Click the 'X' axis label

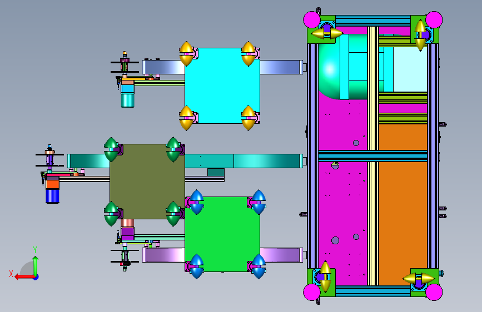[x=11, y=274]
